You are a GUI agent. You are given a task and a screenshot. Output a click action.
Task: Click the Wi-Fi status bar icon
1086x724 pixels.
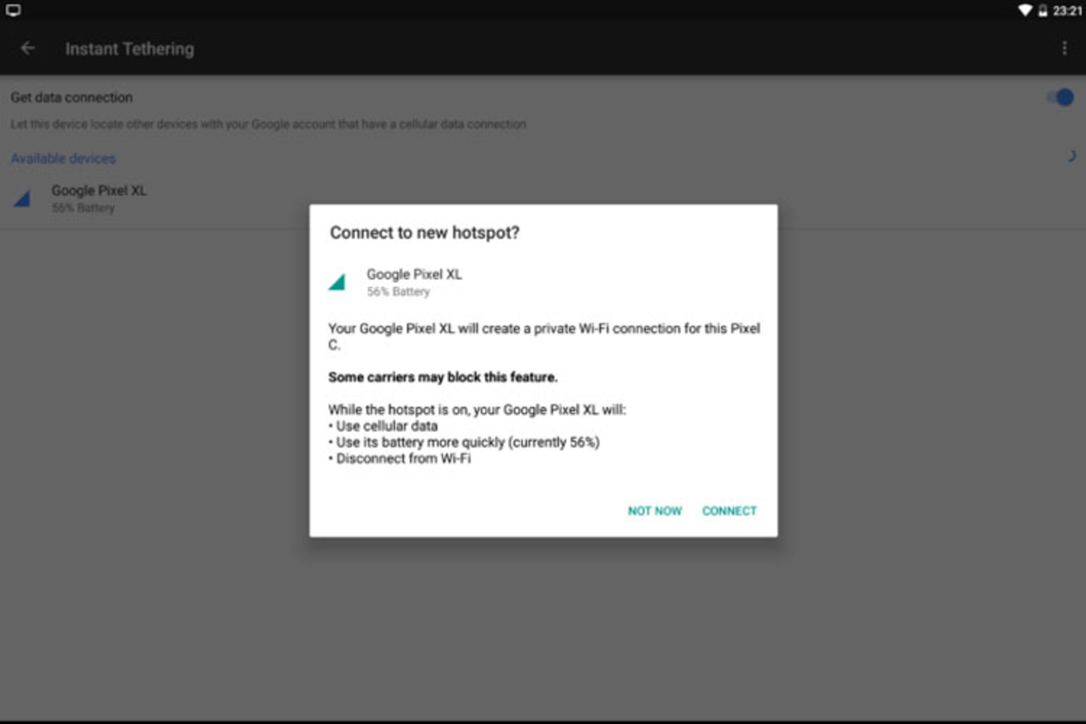click(1024, 11)
